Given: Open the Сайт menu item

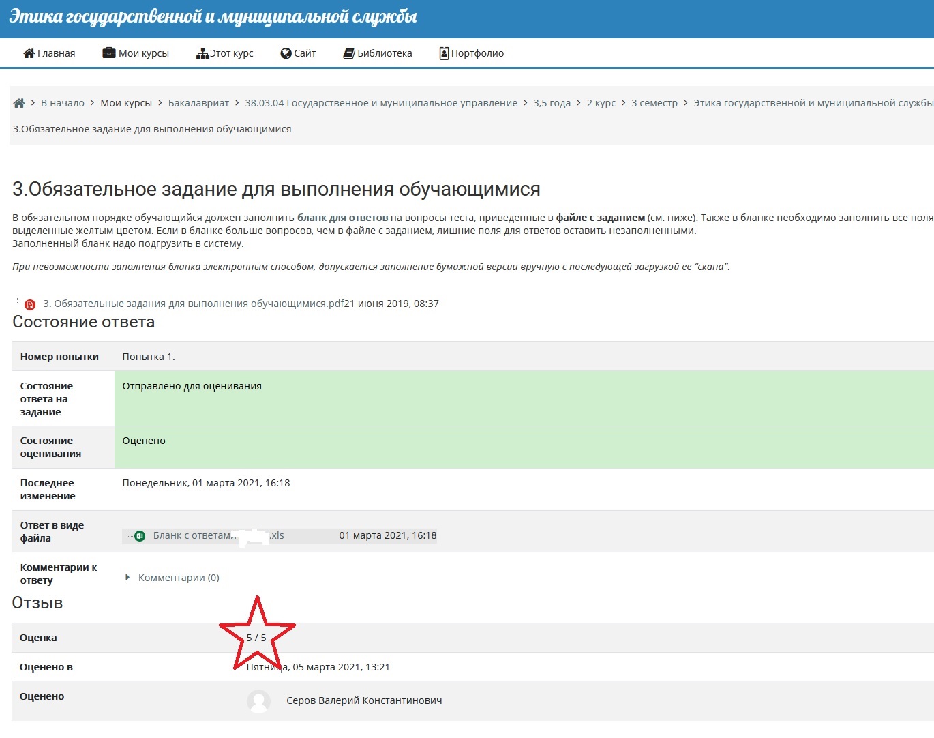Looking at the screenshot, I should (x=299, y=53).
